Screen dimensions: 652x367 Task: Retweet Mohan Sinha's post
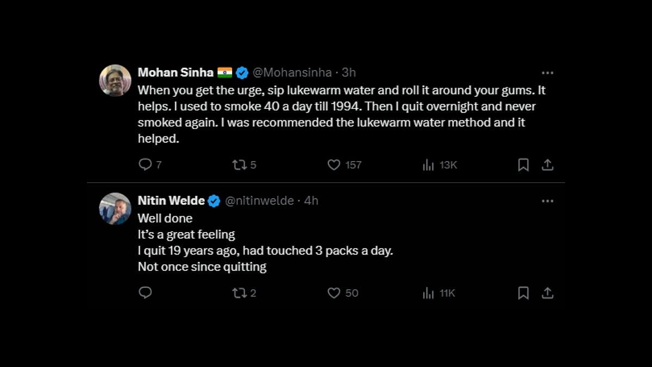tap(240, 165)
